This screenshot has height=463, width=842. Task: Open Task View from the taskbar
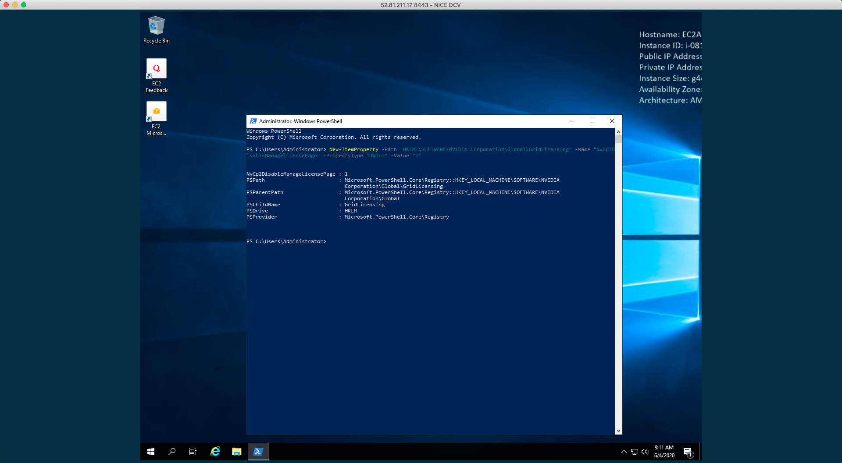pos(193,452)
